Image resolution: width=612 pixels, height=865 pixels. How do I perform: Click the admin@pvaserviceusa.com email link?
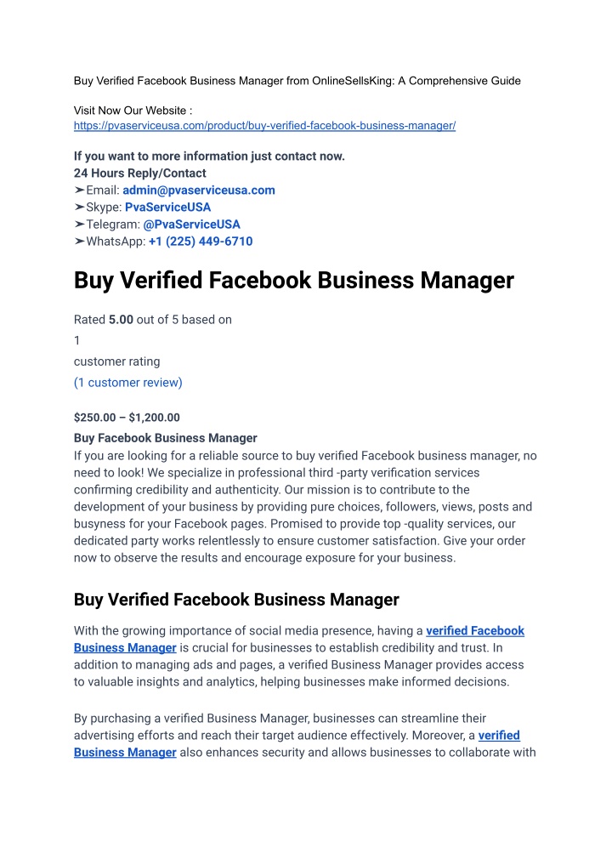click(199, 191)
